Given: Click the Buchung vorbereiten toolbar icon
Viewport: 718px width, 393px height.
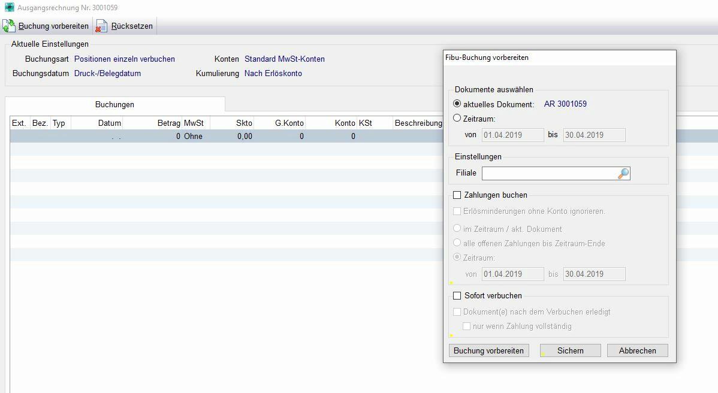Looking at the screenshot, I should click(9, 26).
